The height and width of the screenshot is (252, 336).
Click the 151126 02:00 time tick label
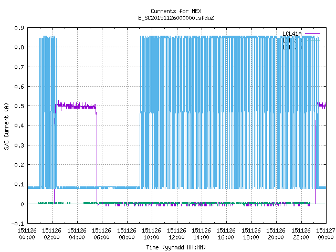[x=51, y=234]
